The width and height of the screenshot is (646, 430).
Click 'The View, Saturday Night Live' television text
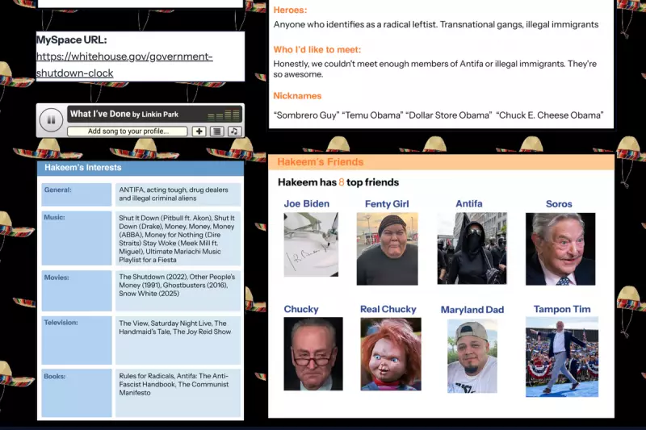pyautogui.click(x=166, y=324)
